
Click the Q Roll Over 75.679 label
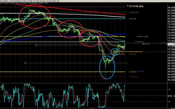pos(143,36)
